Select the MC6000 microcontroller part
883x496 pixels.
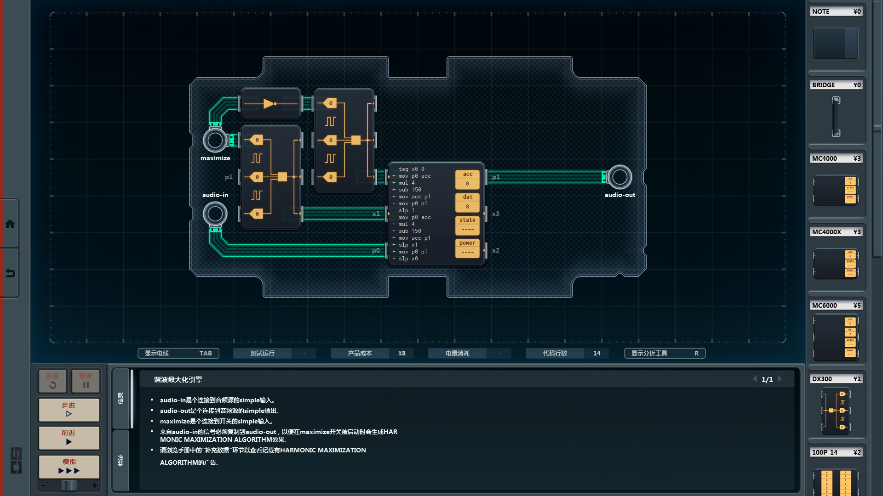836,338
